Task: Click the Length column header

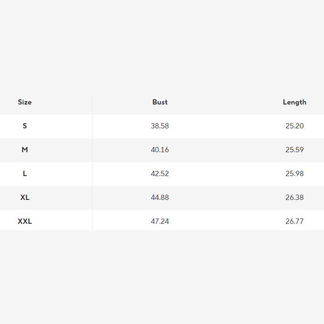Action: point(294,102)
